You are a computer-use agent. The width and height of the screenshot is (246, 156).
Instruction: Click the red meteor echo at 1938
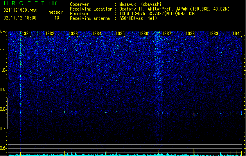[x=194, y=114]
